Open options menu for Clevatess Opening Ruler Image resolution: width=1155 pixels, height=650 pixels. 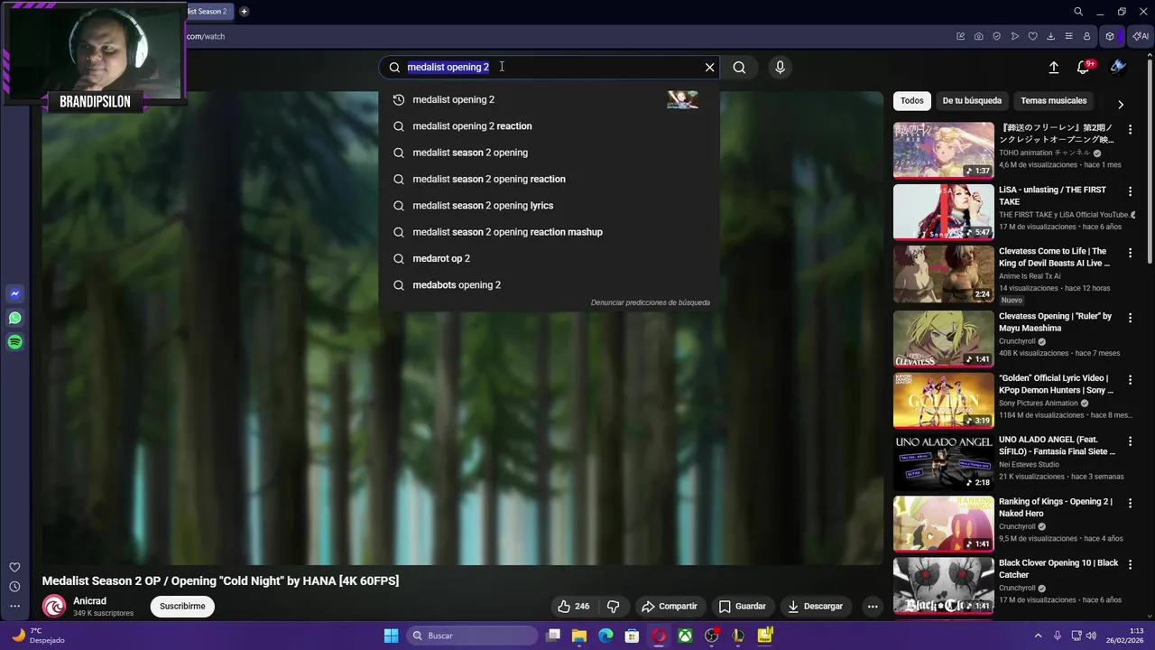coord(1130,318)
